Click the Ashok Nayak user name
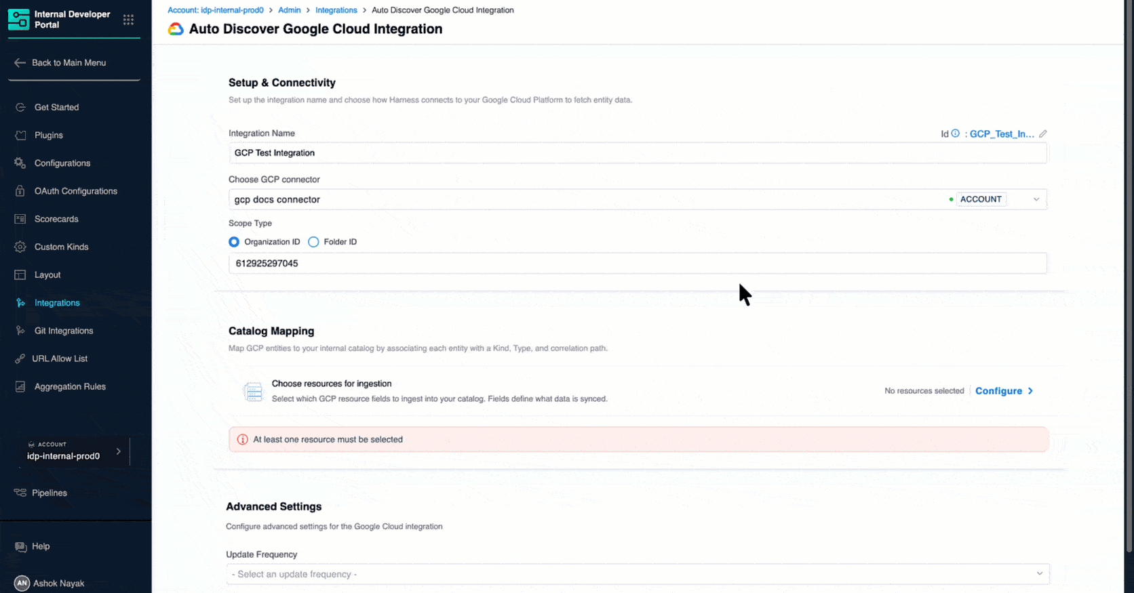Image resolution: width=1134 pixels, height=593 pixels. point(59,584)
